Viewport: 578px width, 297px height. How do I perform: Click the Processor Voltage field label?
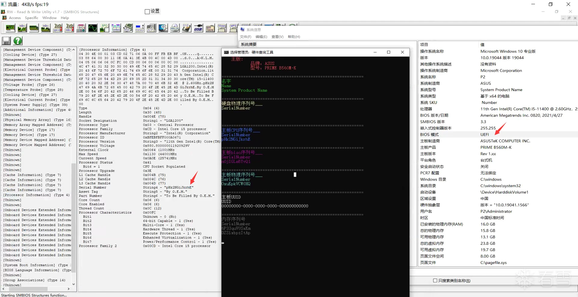click(x=97, y=146)
